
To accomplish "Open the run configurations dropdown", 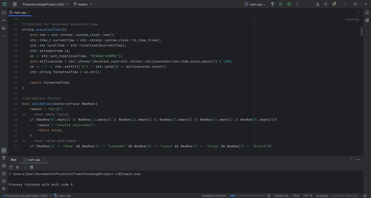I will click(254, 4).
